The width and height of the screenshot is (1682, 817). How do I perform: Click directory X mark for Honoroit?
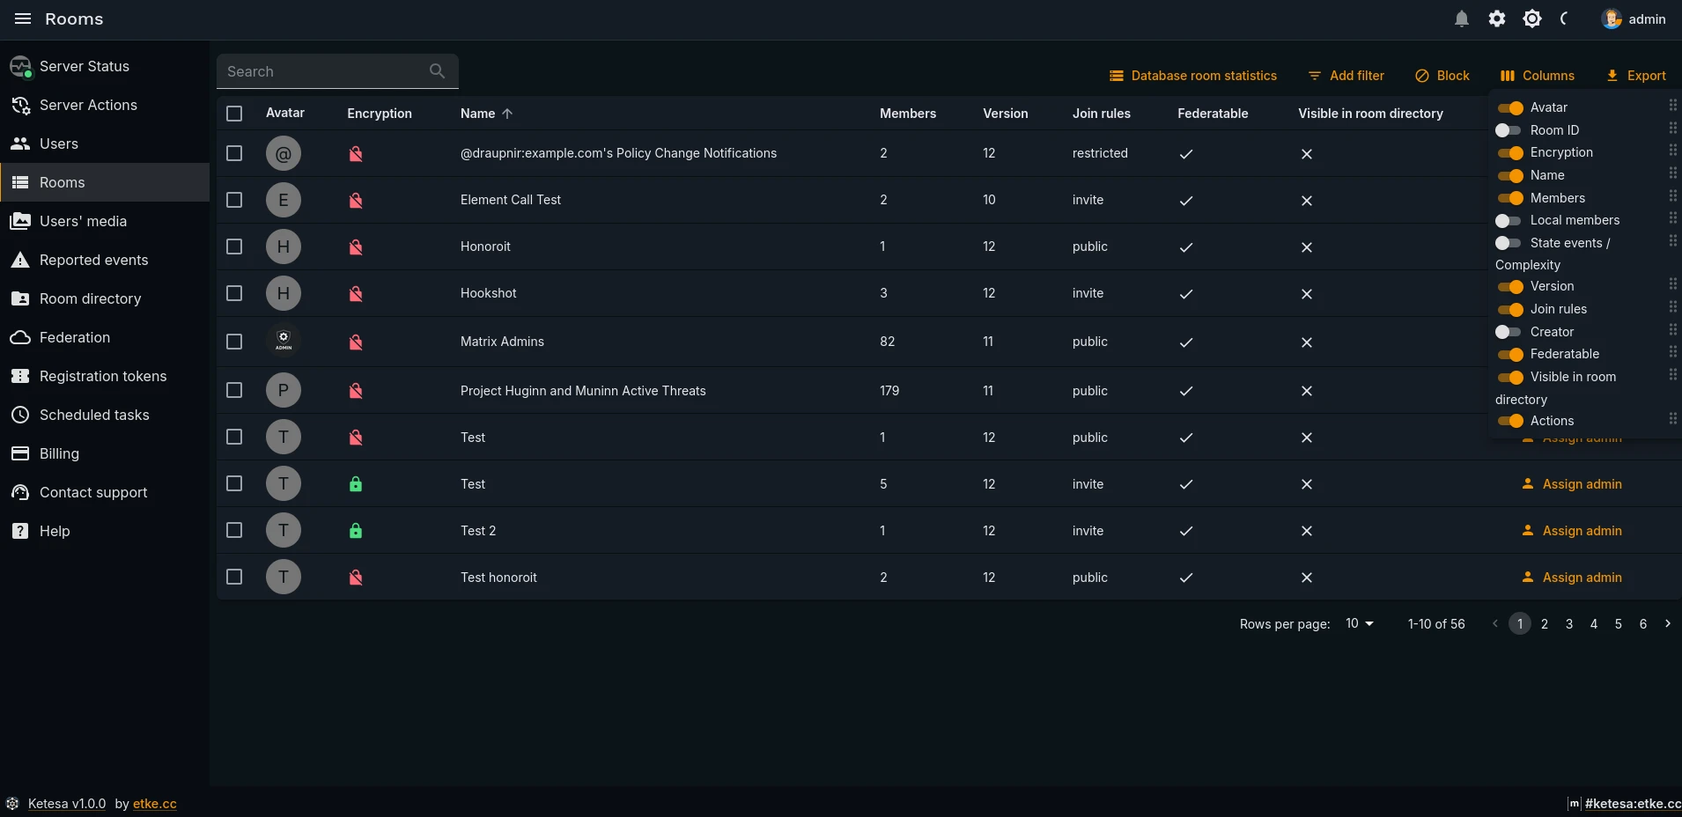(x=1307, y=247)
